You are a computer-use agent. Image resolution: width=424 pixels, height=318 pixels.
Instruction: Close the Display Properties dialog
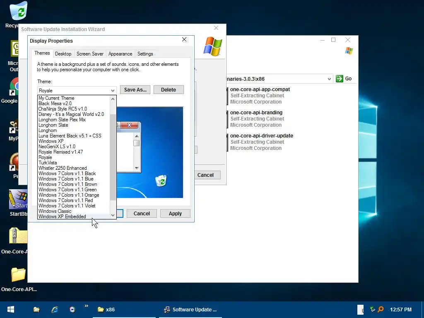pos(184,39)
